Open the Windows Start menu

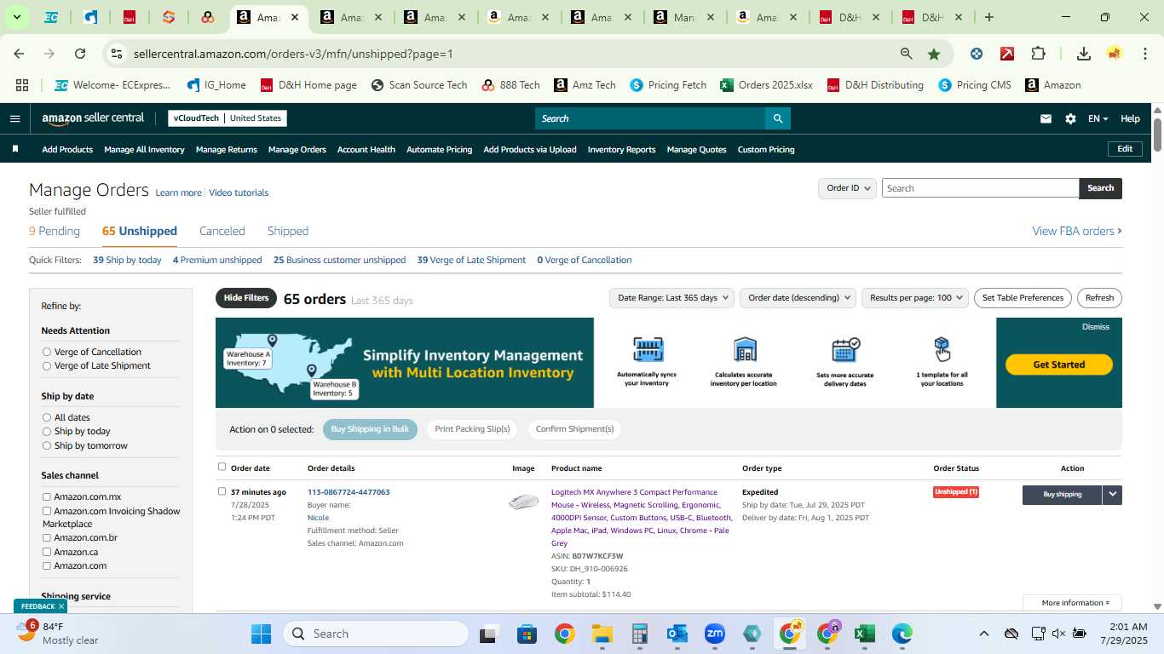coord(261,634)
